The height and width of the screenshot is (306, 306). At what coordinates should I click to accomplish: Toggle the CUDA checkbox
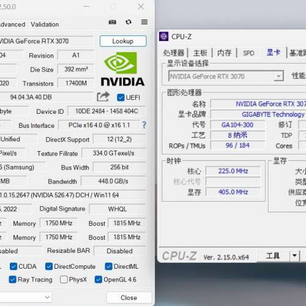pos(13,266)
